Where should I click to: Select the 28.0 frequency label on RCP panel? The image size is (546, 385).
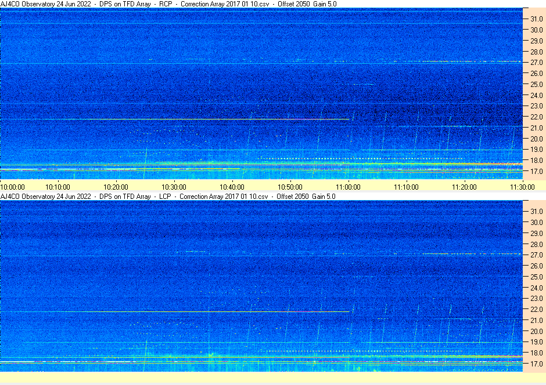536,52
